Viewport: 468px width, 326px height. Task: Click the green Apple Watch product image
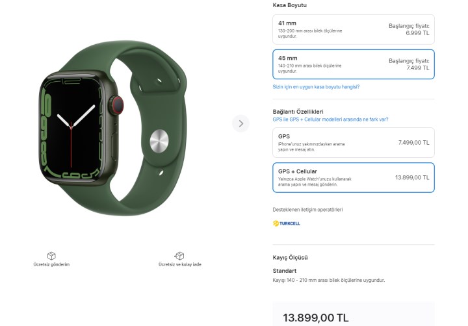click(113, 128)
